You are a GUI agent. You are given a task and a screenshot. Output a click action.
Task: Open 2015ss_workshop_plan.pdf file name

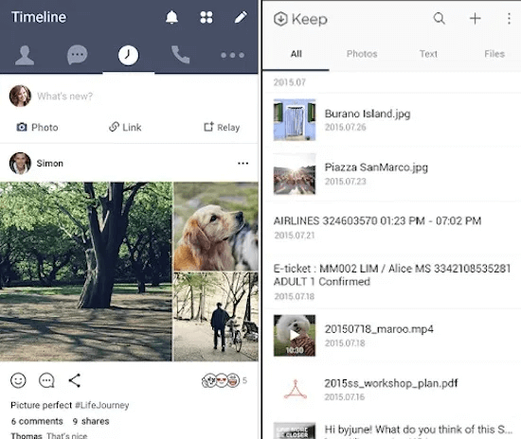(x=391, y=383)
